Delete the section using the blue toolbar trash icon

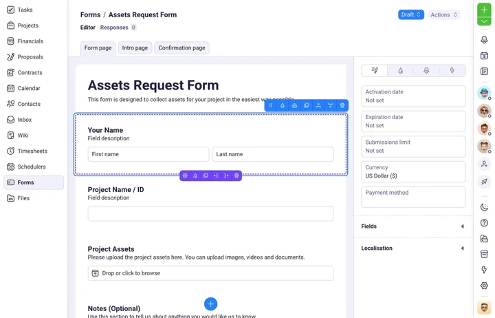coord(342,105)
